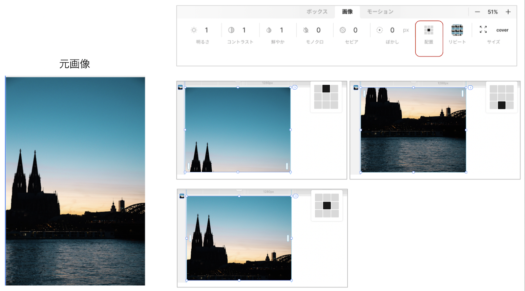Zoom out with the minus button
The height and width of the screenshot is (291, 525).
point(477,12)
